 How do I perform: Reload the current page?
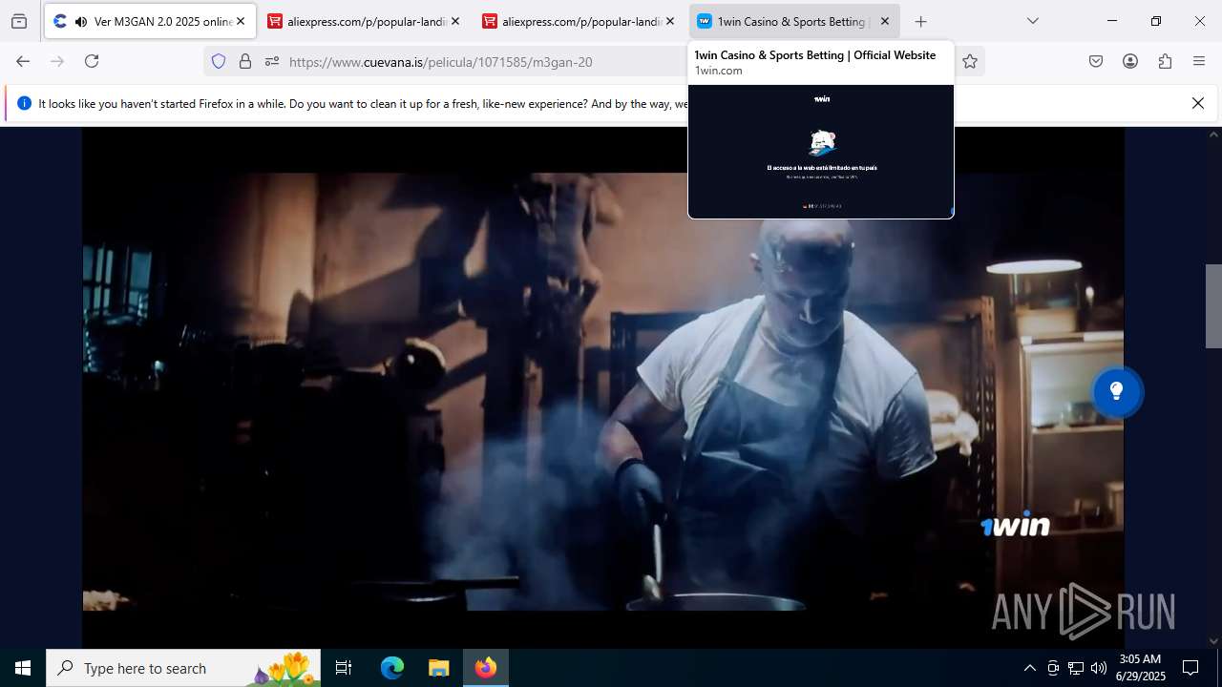(92, 61)
